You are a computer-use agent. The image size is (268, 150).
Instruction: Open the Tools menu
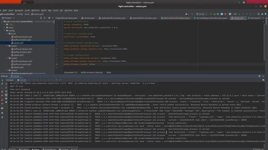(56, 10)
